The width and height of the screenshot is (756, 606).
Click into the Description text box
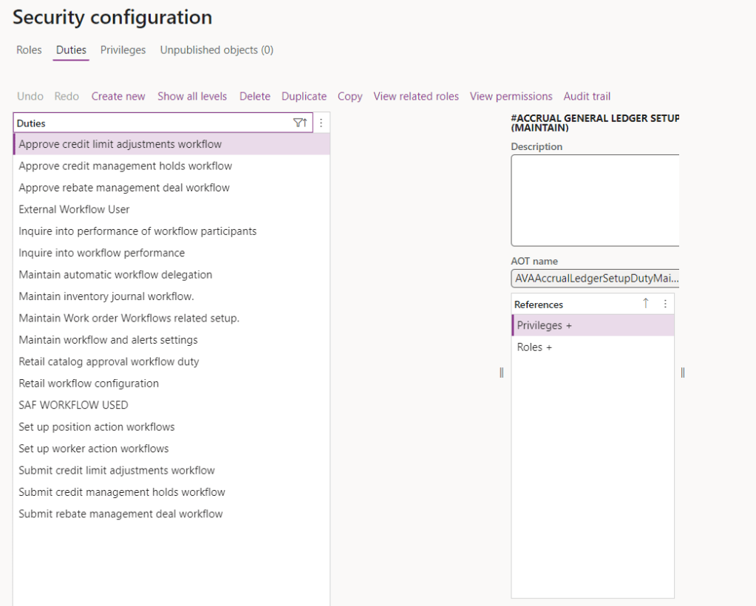point(595,200)
